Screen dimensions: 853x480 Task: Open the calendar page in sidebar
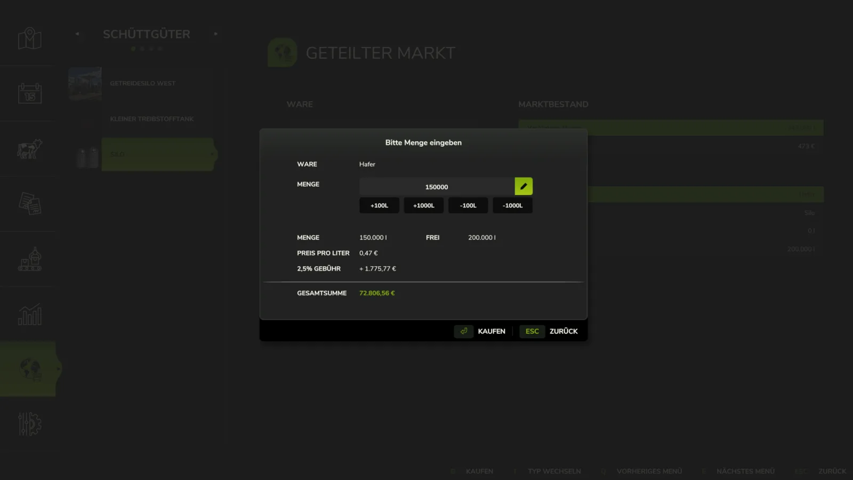click(x=30, y=93)
